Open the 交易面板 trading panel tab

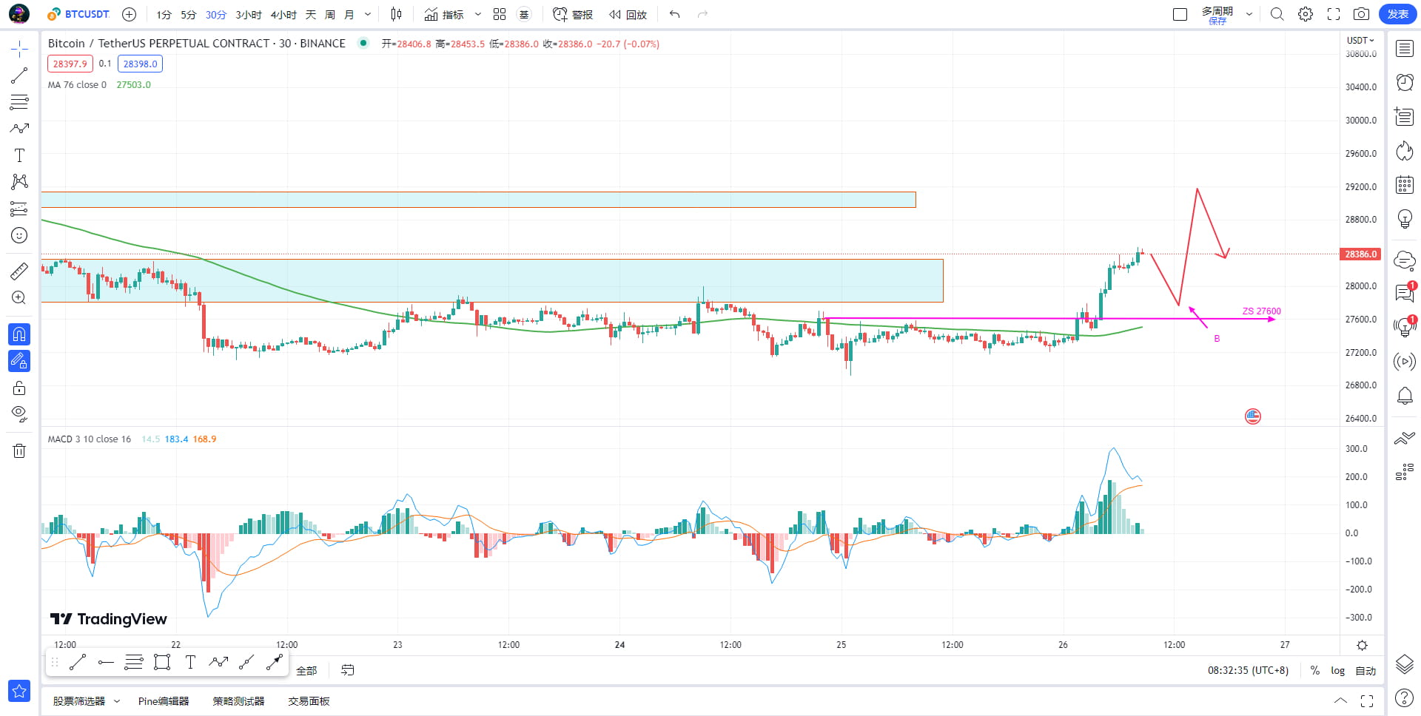(309, 701)
